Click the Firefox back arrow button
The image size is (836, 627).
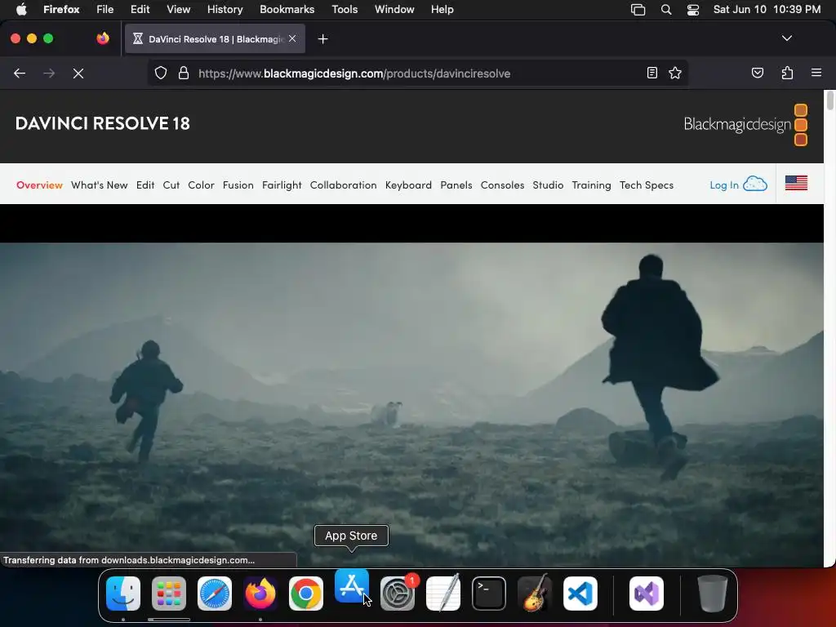point(20,73)
